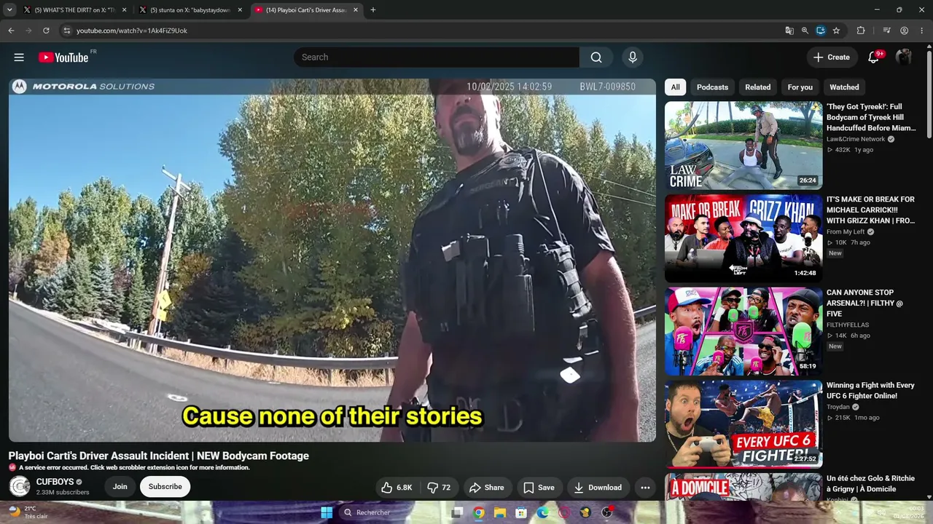933x524 pixels.
Task: Open a new browser tab
Action: (373, 10)
